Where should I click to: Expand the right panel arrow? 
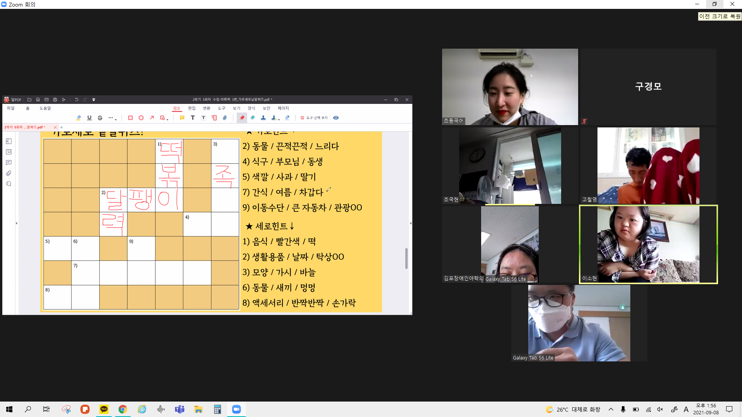pyautogui.click(x=410, y=223)
